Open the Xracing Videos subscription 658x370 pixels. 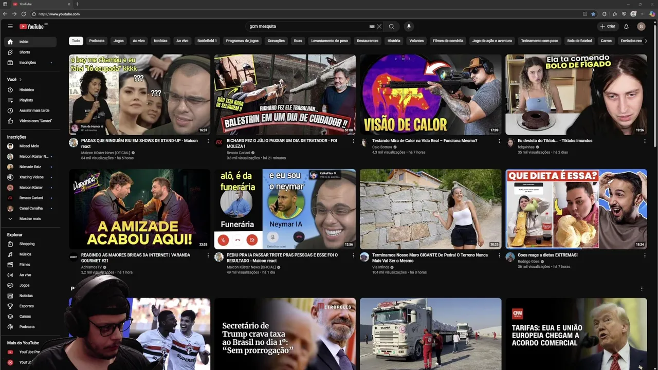pyautogui.click(x=30, y=177)
